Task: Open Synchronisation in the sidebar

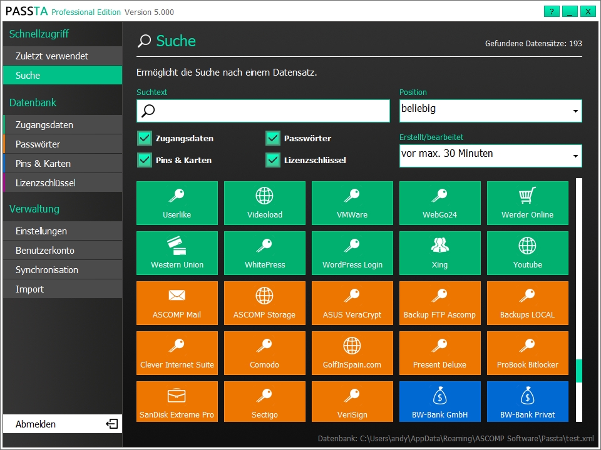Action: pyautogui.click(x=63, y=270)
